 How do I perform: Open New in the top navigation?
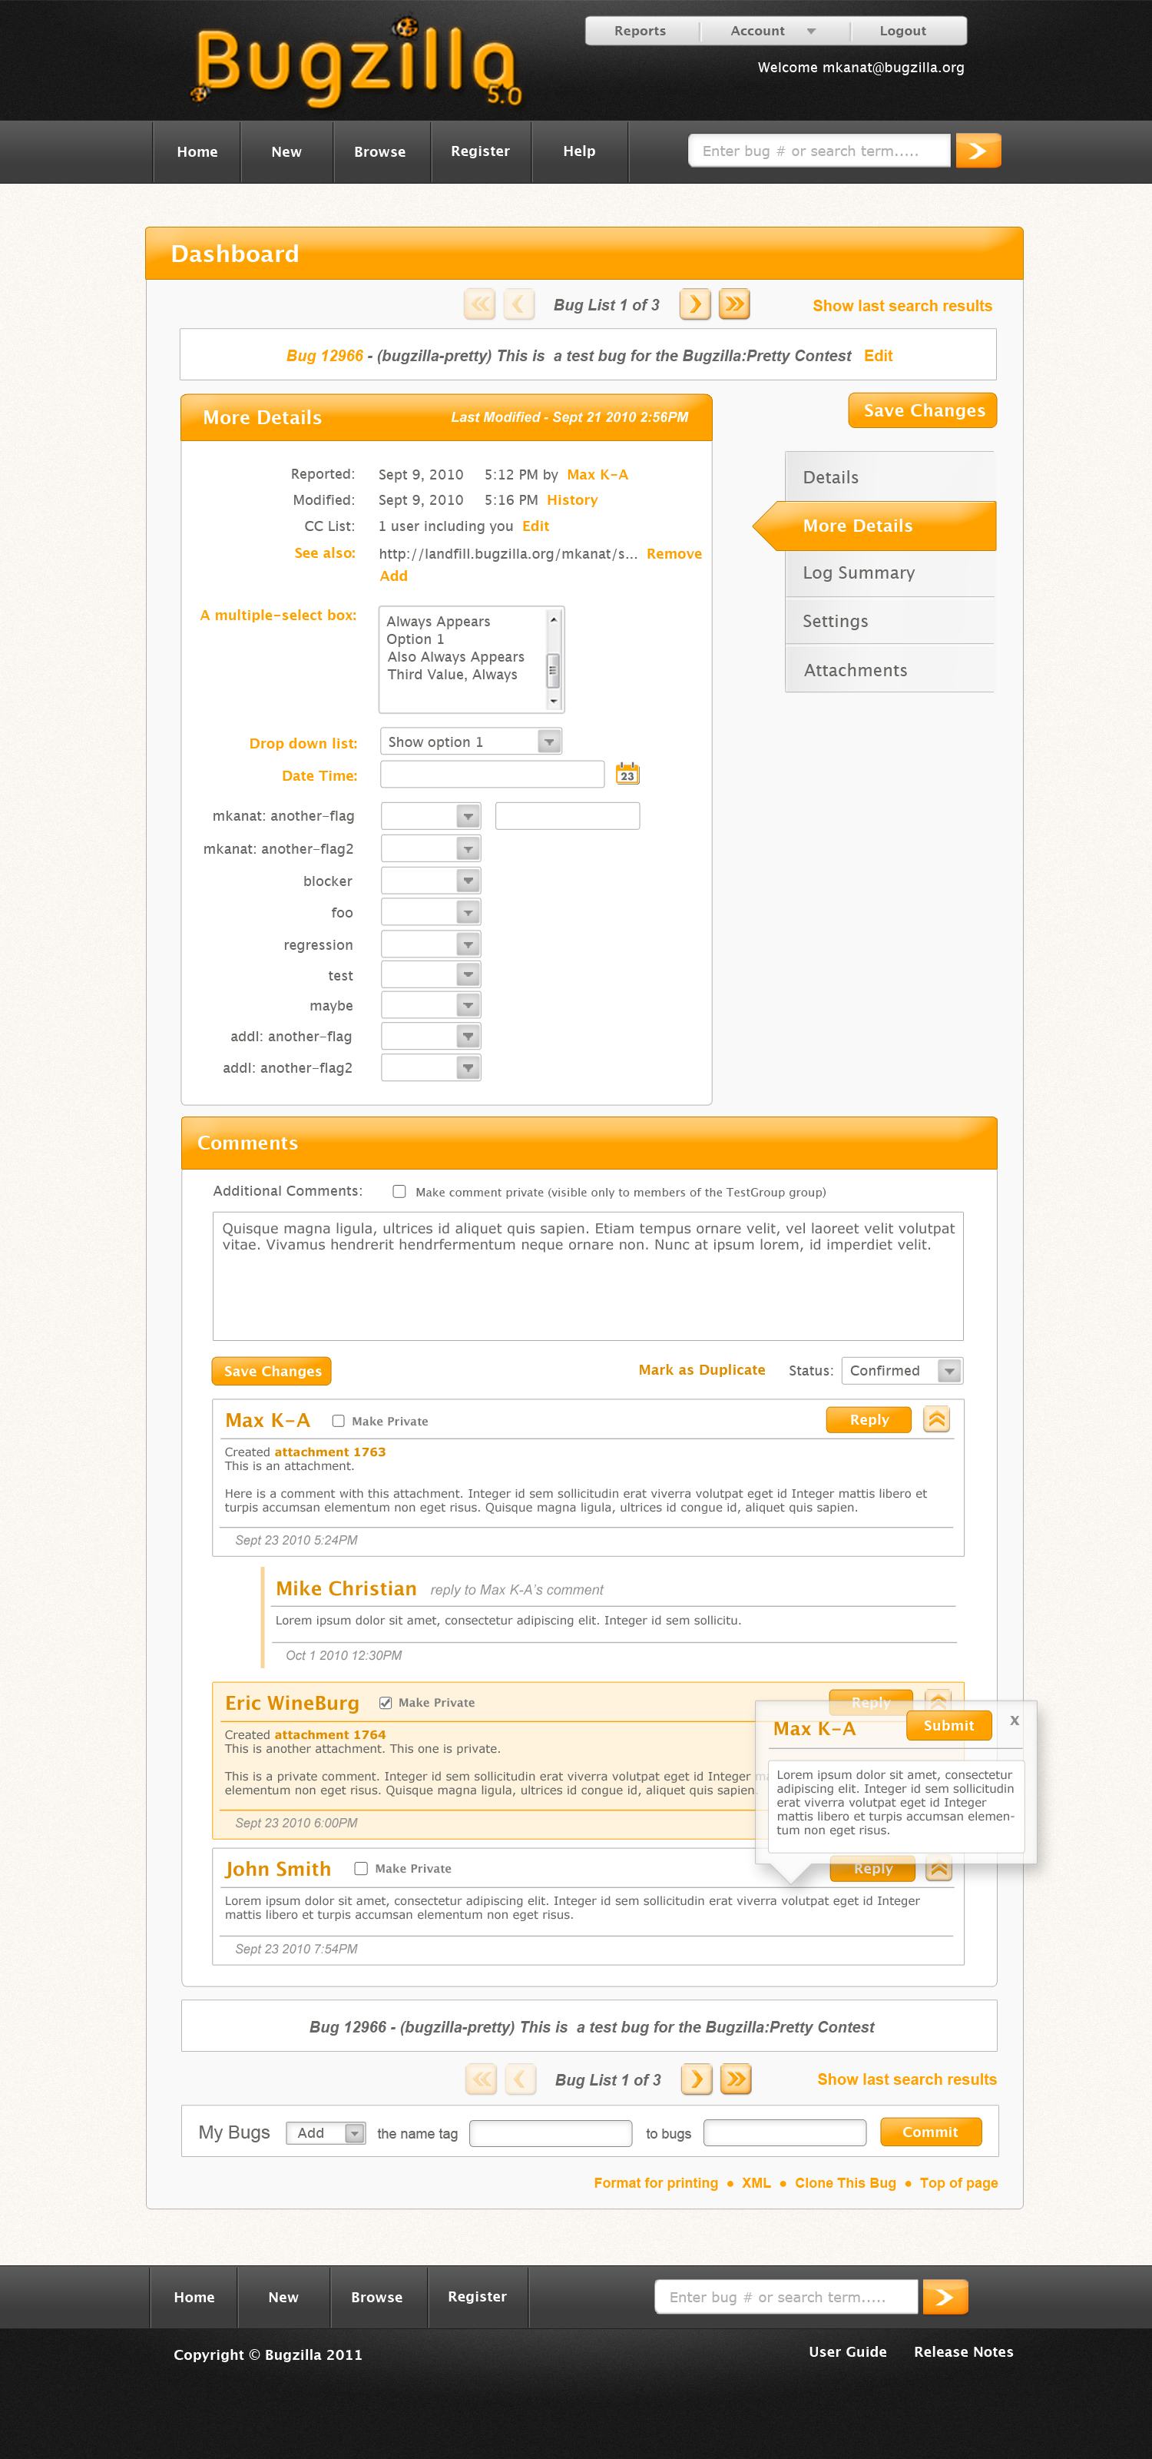pos(286,152)
